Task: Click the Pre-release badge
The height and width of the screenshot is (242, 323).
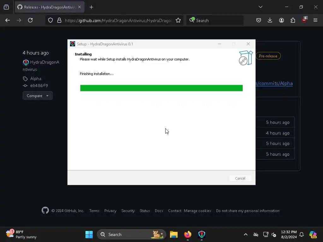Action: [x=268, y=56]
